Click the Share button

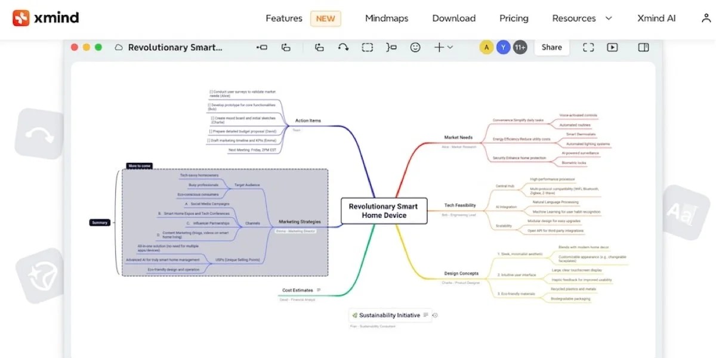coord(551,47)
